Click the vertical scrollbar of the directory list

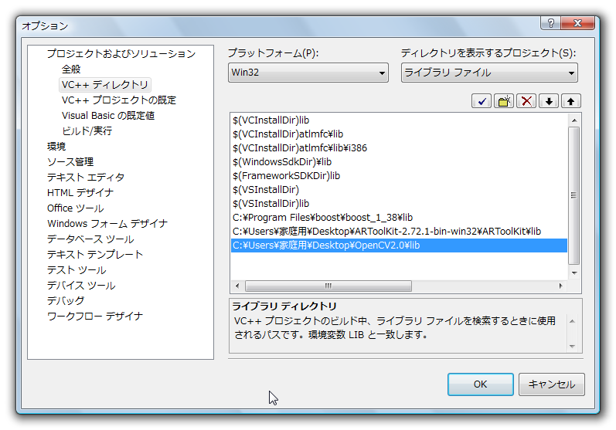[573, 196]
